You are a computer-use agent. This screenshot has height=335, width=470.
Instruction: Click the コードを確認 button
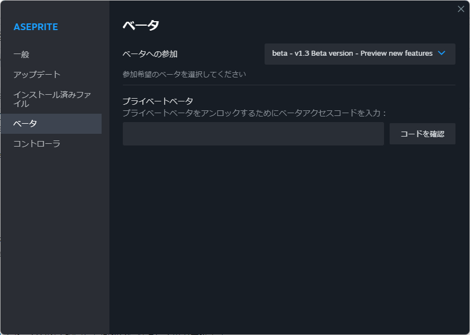click(423, 134)
